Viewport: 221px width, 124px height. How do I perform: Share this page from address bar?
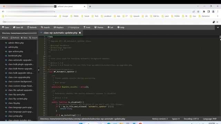[194, 11]
